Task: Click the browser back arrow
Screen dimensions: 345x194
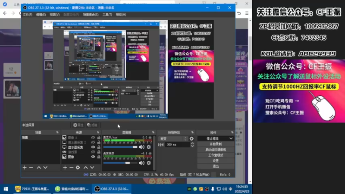Action: click(x=5, y=13)
